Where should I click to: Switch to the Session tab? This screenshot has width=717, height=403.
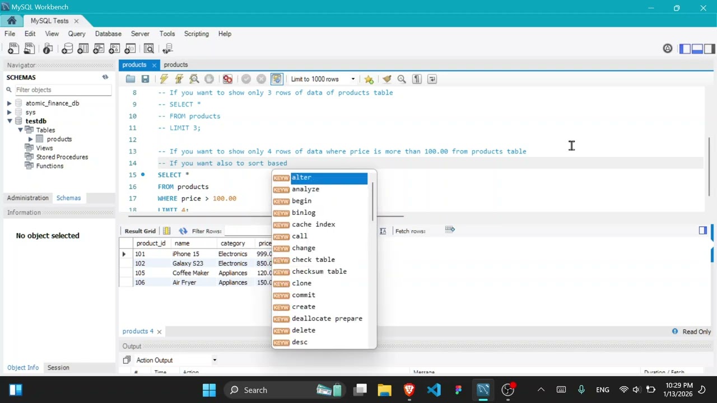coord(58,368)
